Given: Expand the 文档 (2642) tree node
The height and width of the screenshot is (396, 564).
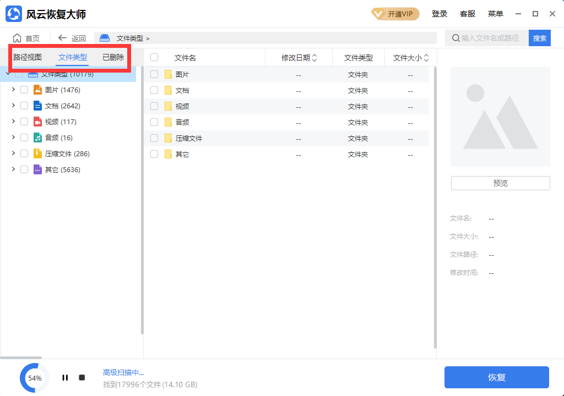Looking at the screenshot, I should tap(13, 105).
